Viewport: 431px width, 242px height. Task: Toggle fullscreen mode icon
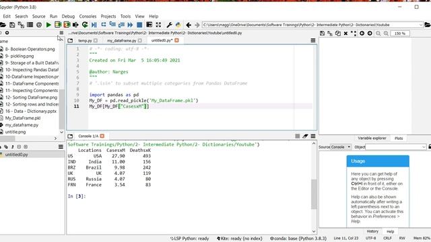(158, 25)
